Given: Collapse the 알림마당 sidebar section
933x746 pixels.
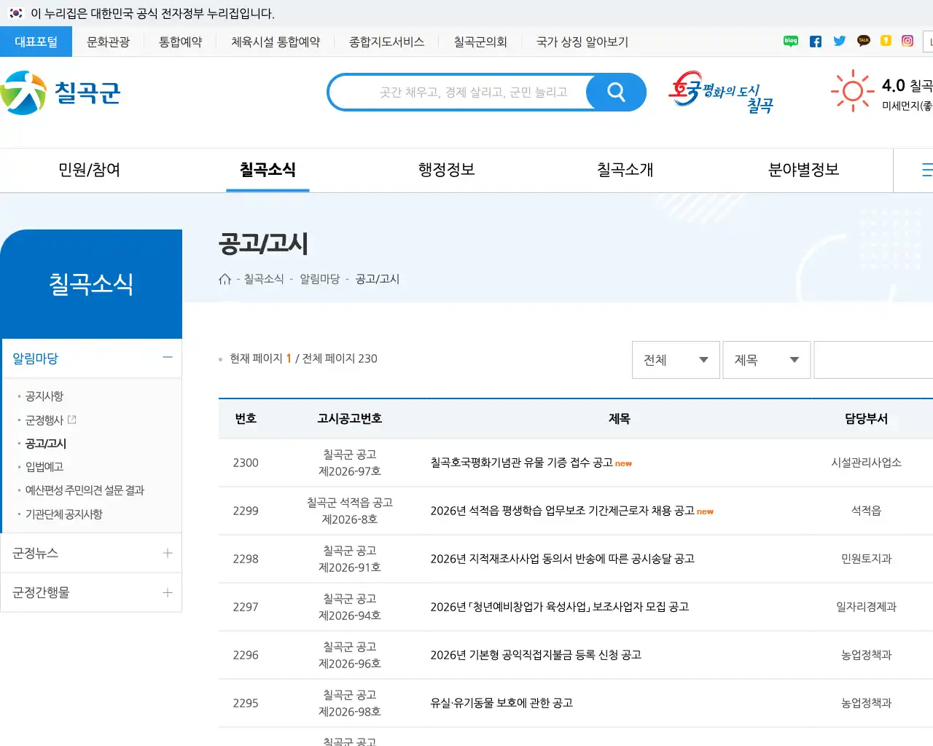Looking at the screenshot, I should [x=167, y=358].
